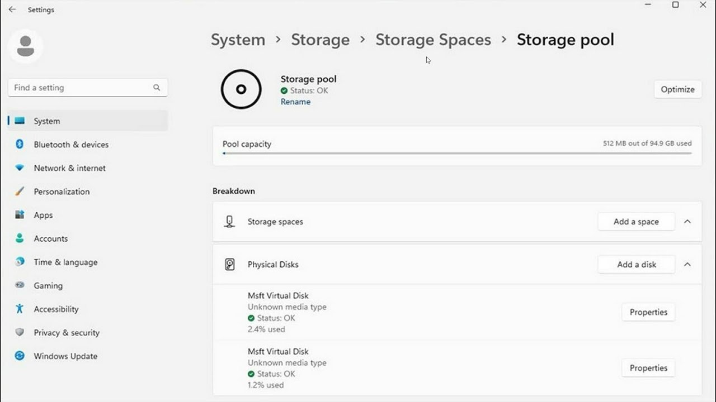Screen dimensions: 716x402
Task: Select the Personalization paintbrush icon
Action: pos(20,192)
